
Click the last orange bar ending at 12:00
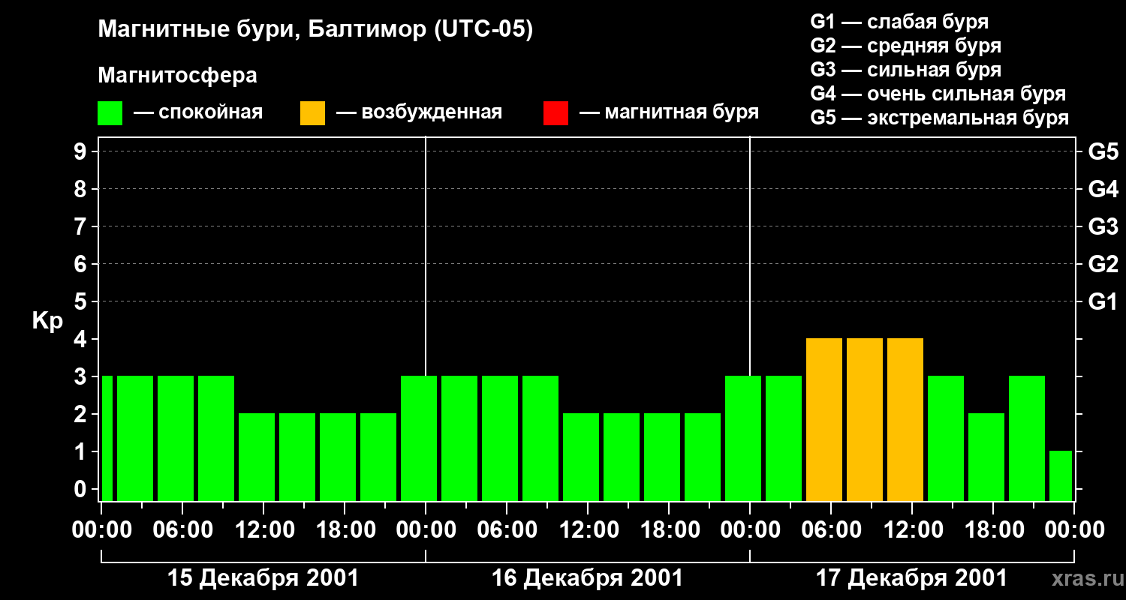click(x=905, y=420)
